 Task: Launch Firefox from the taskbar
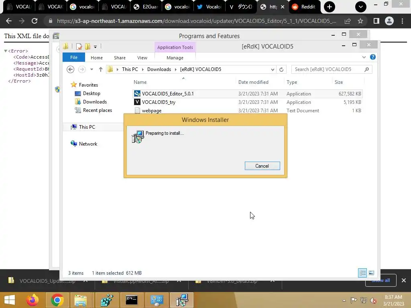33,300
